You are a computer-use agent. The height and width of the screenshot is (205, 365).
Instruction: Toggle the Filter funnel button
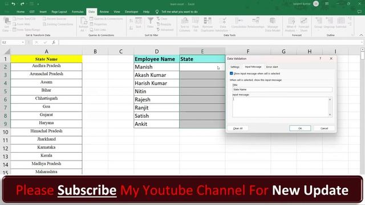(151, 23)
